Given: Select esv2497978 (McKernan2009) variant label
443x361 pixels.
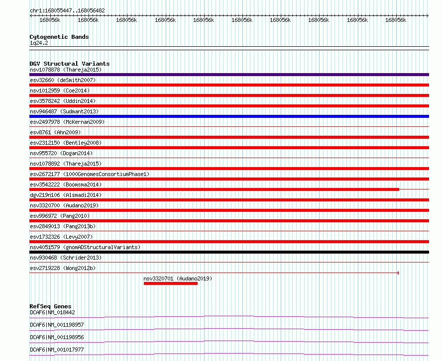Looking at the screenshot, I should click(67, 122).
